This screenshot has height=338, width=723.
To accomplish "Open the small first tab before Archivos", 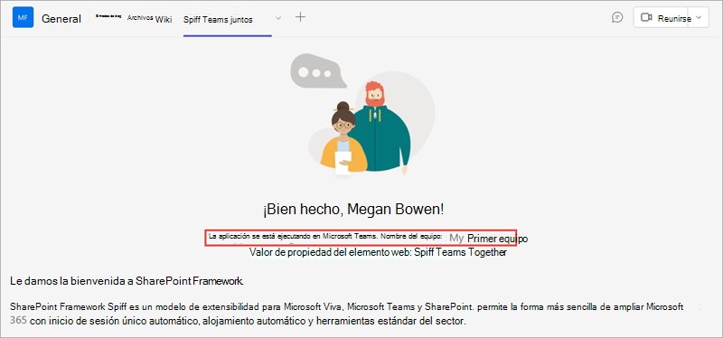I will click(108, 16).
